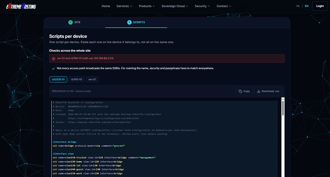Click the "Checks across the whole site" label
The height and width of the screenshot is (177, 330).
point(70,51)
